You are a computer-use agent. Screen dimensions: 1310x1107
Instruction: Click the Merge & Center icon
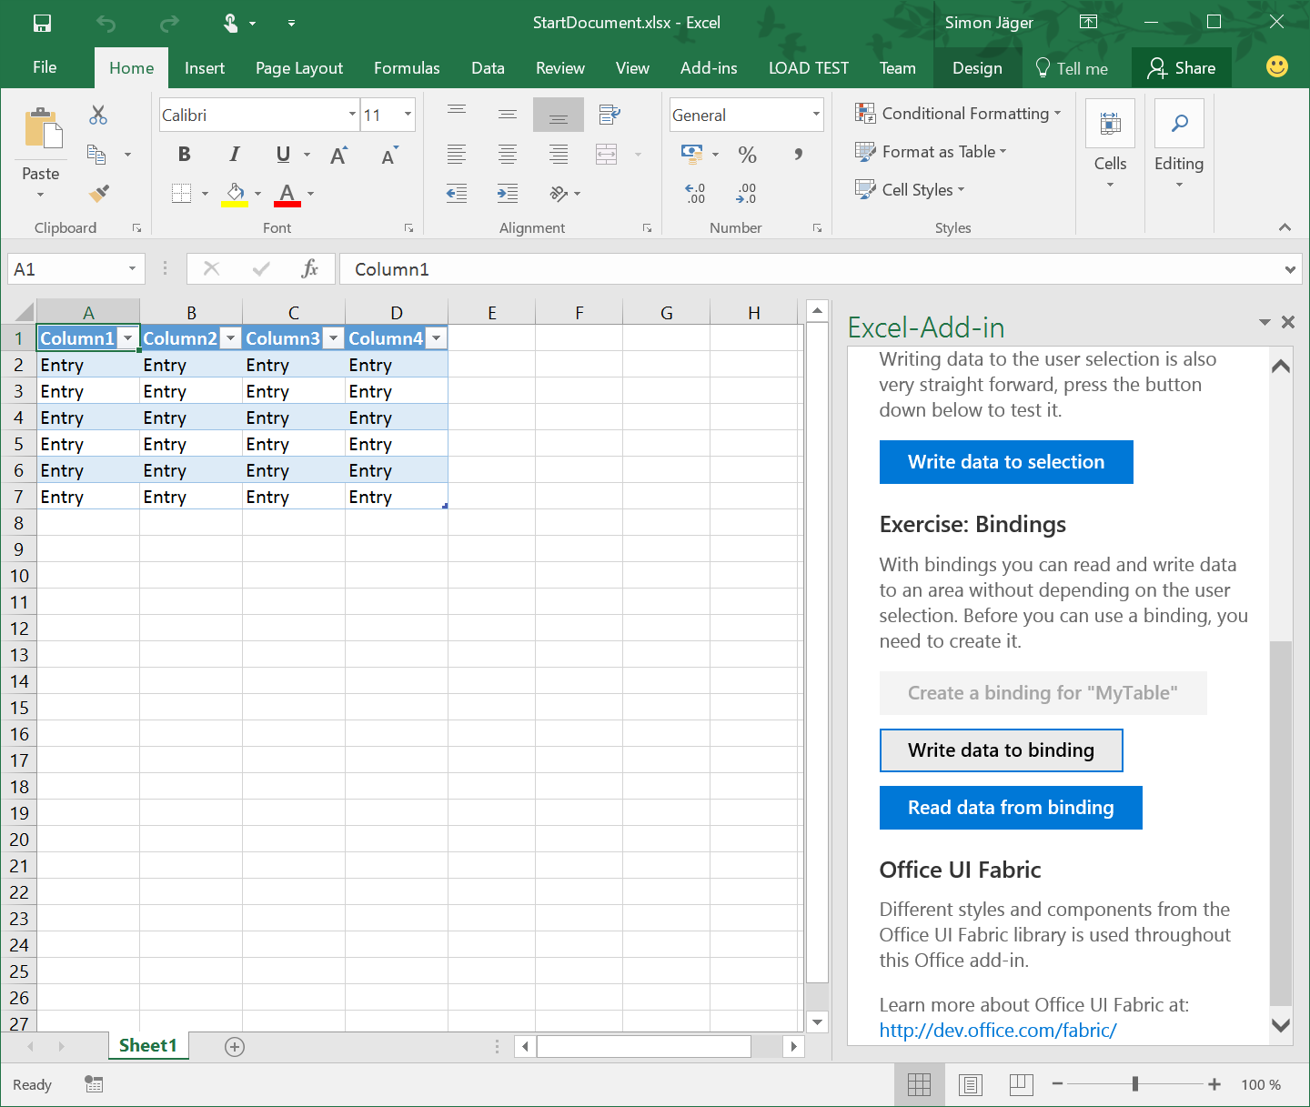point(607,155)
